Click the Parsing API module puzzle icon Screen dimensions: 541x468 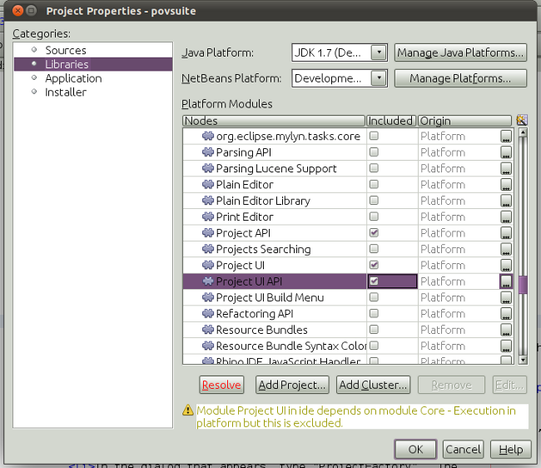(x=208, y=152)
